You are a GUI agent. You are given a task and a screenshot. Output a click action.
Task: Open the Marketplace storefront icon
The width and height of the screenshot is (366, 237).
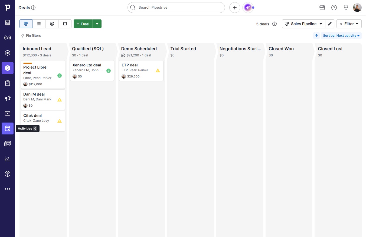tap(322, 8)
